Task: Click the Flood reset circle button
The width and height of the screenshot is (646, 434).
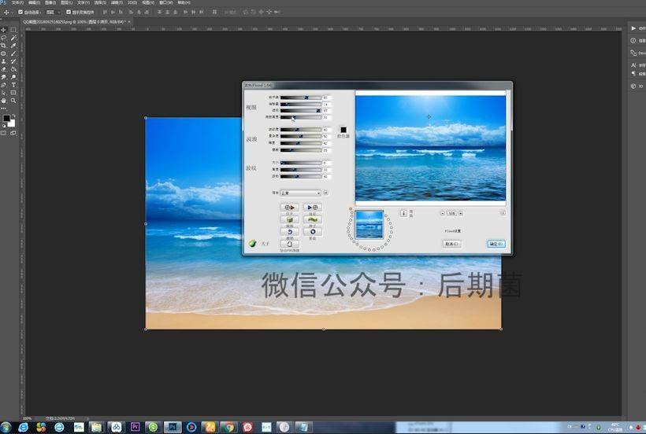Action: point(313,232)
